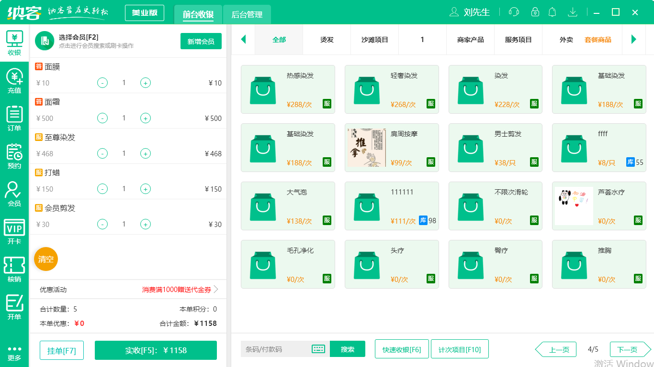Viewport: 654px width, 367px height.
Task: Click the left arrow beside 全部 tab
Action: click(243, 40)
